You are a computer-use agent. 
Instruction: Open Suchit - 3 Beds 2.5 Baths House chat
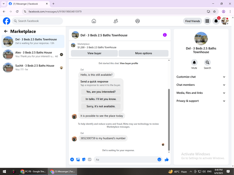tap(33, 68)
